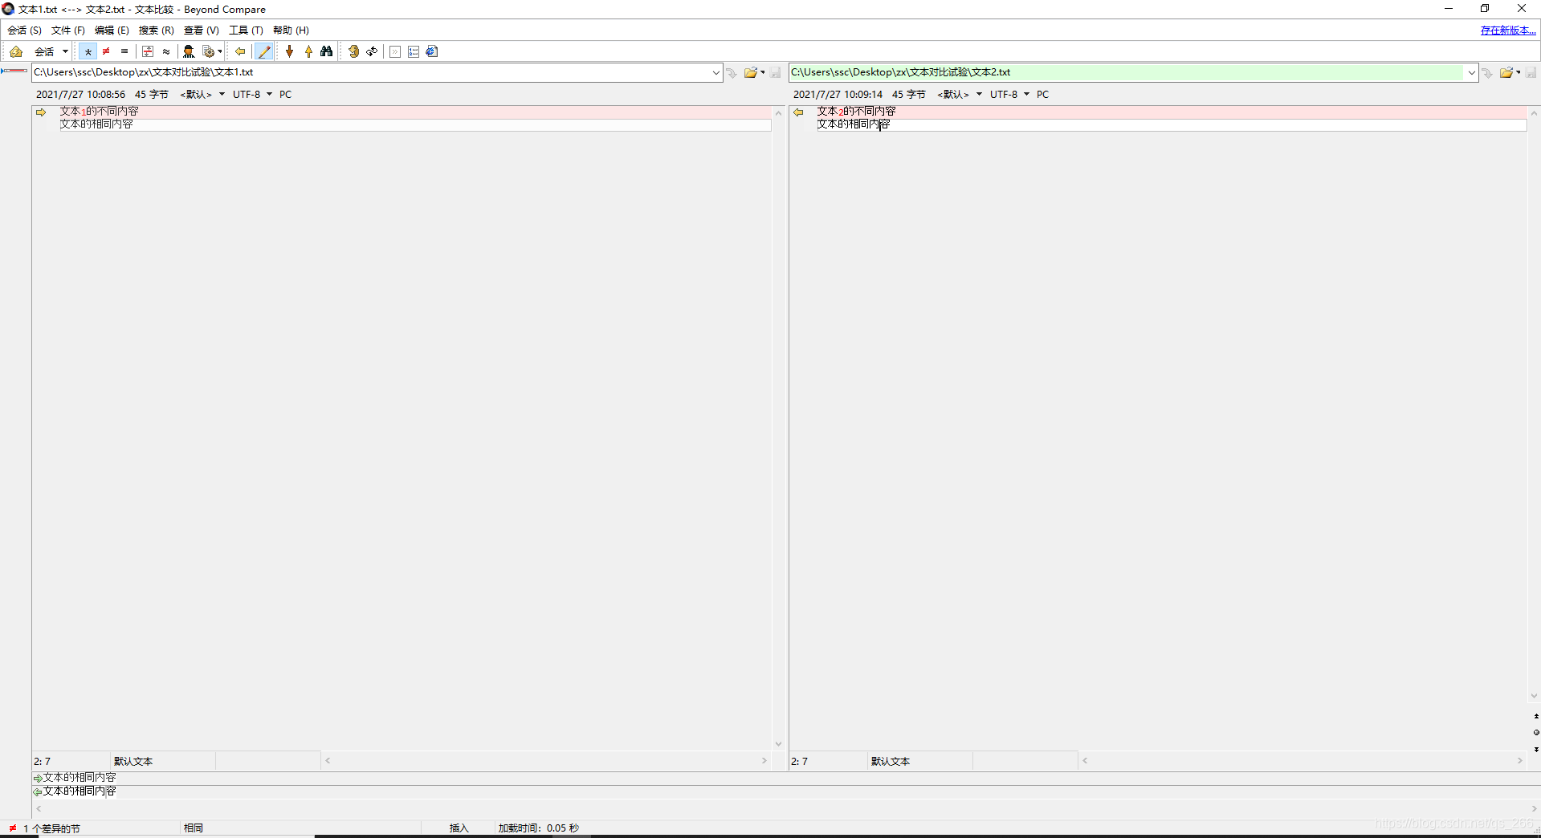
Task: Expand left path history dropdown
Action: (716, 72)
